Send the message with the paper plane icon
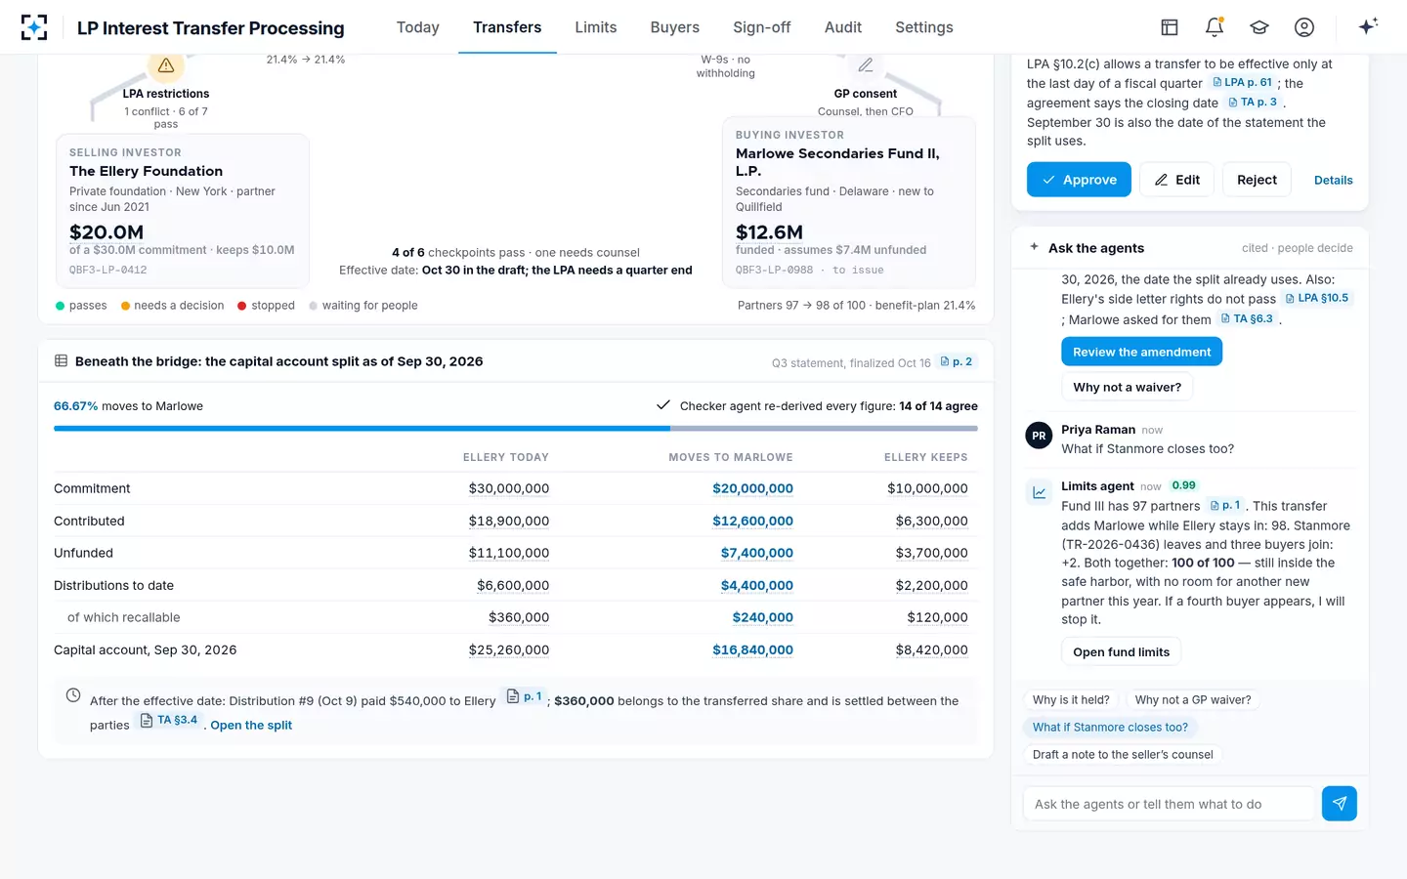The image size is (1407, 879). tap(1339, 804)
